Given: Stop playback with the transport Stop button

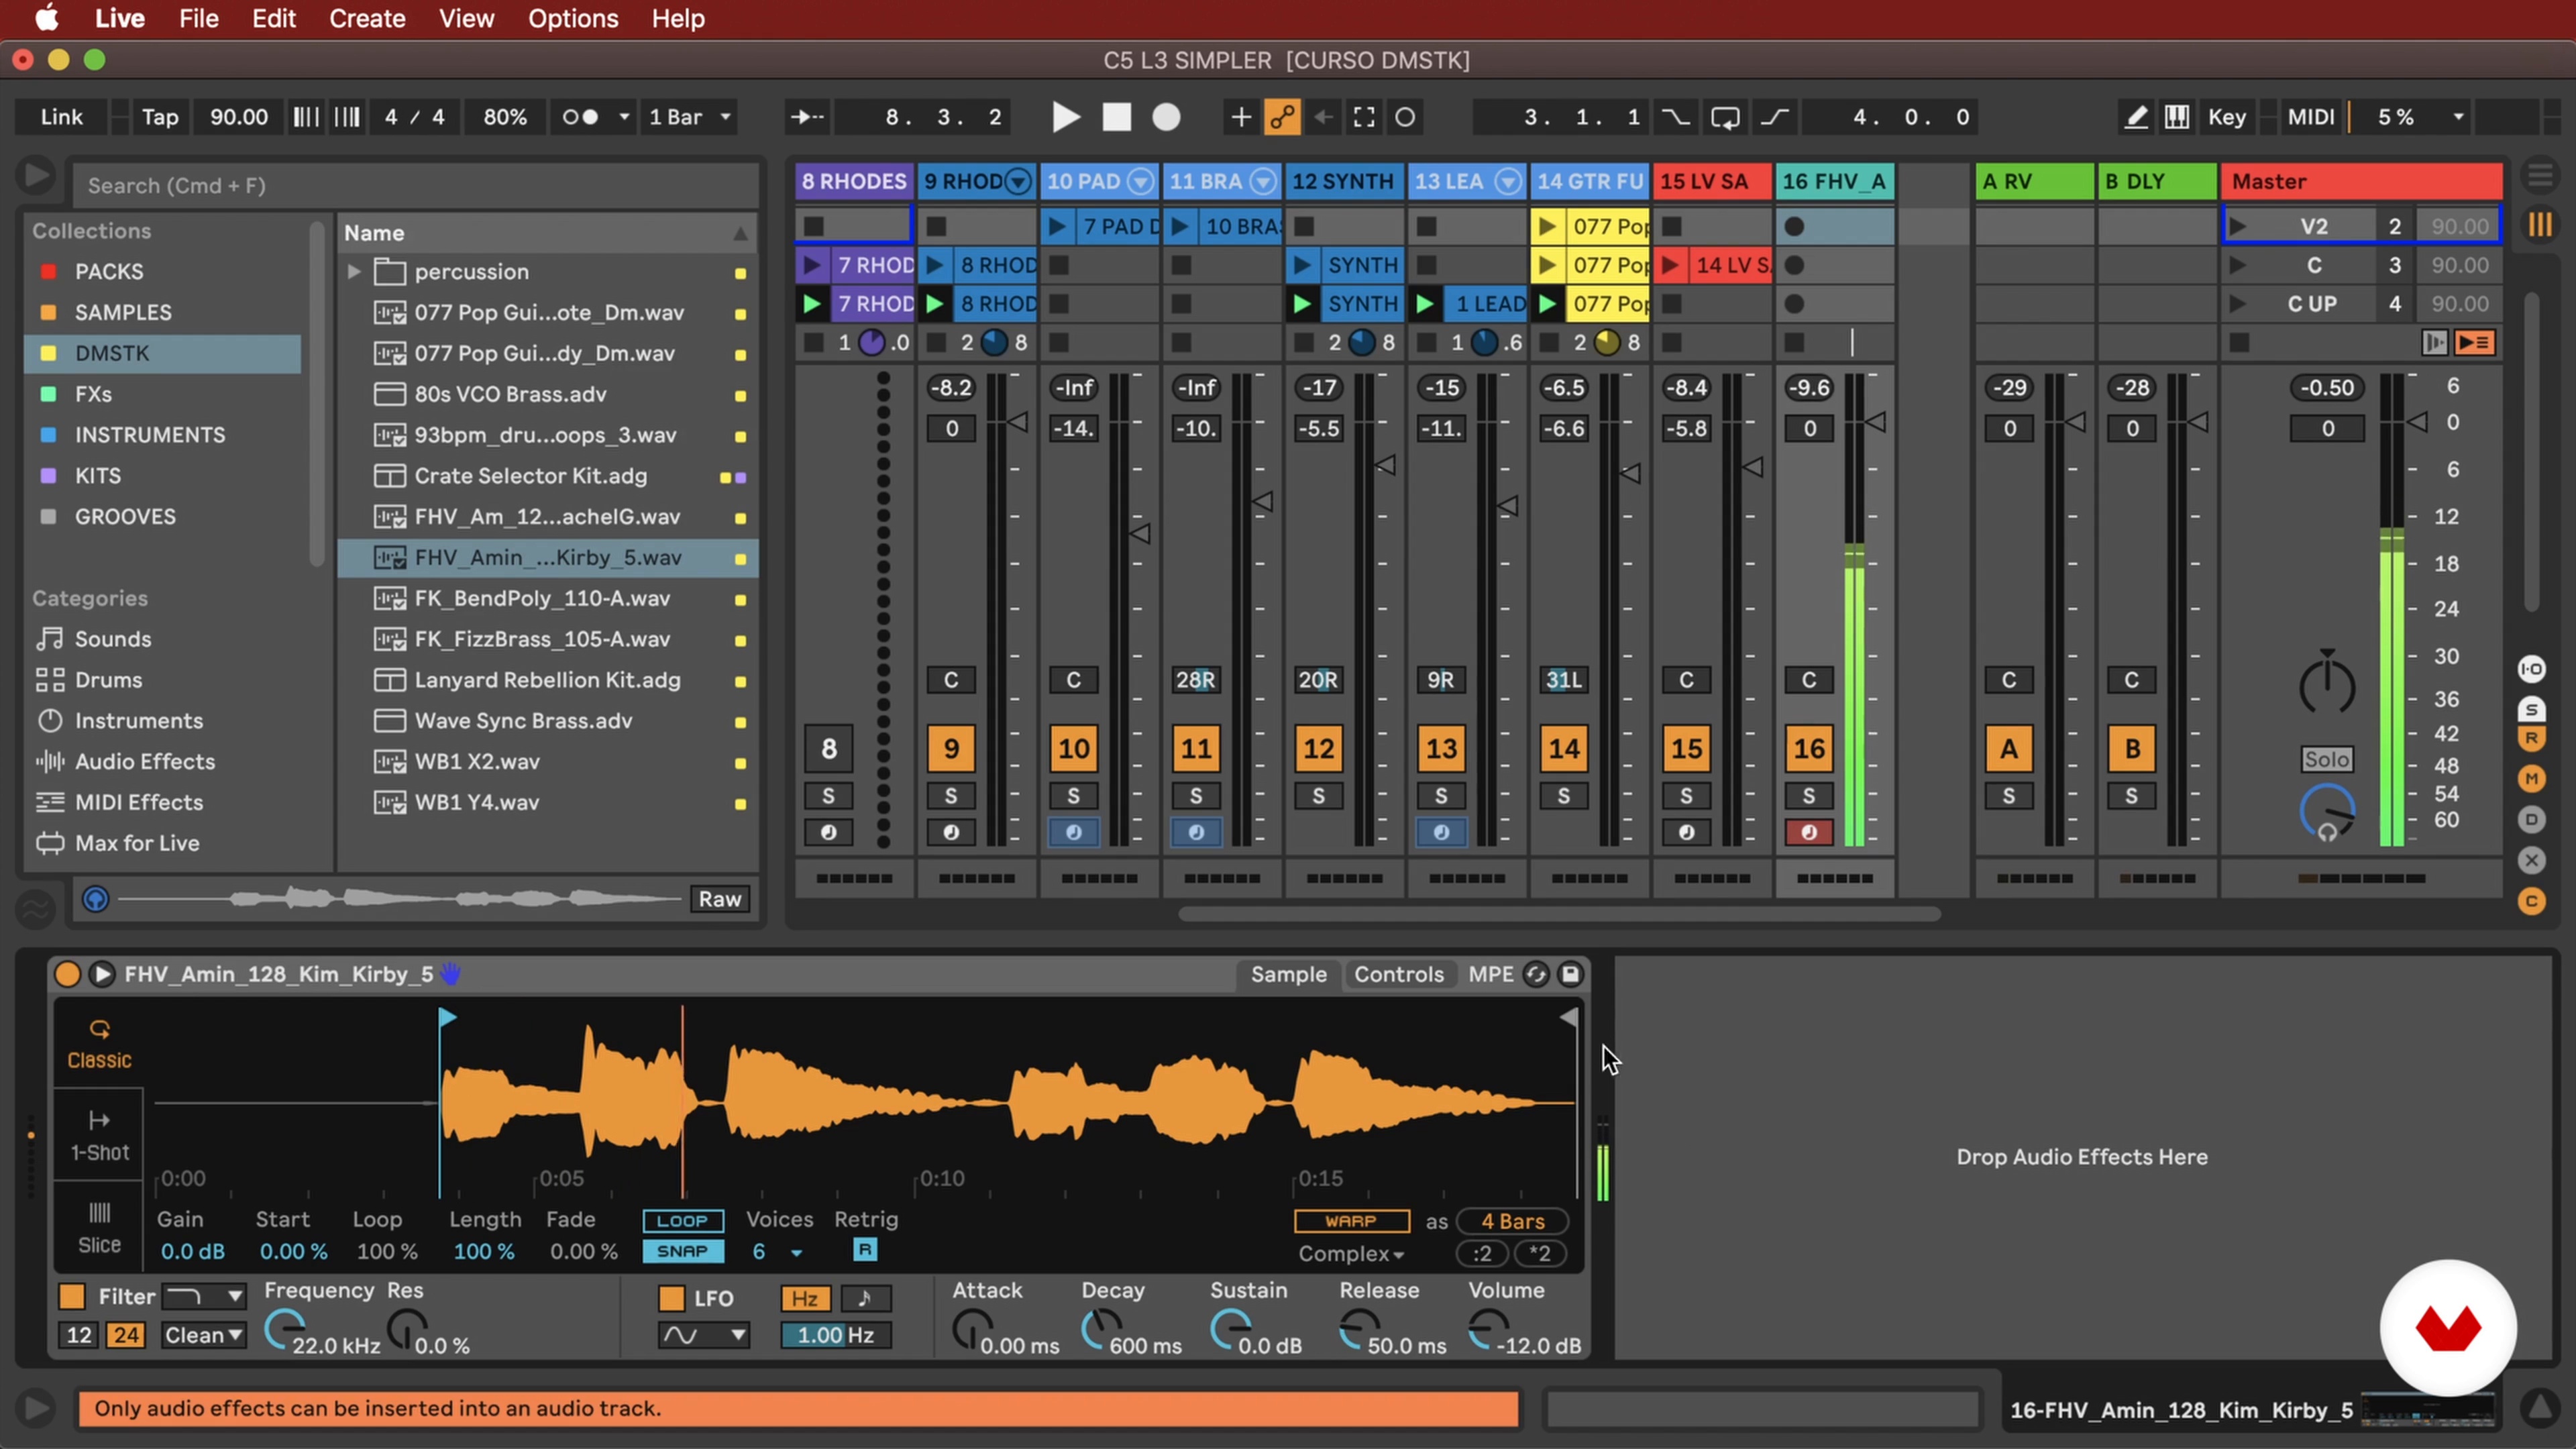Looking at the screenshot, I should (x=1116, y=117).
